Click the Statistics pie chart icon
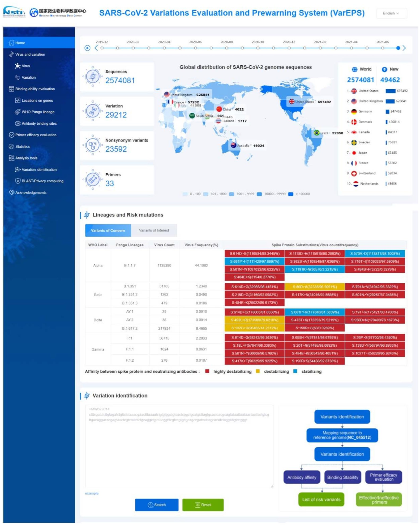The height and width of the screenshot is (525, 420). [x=11, y=147]
